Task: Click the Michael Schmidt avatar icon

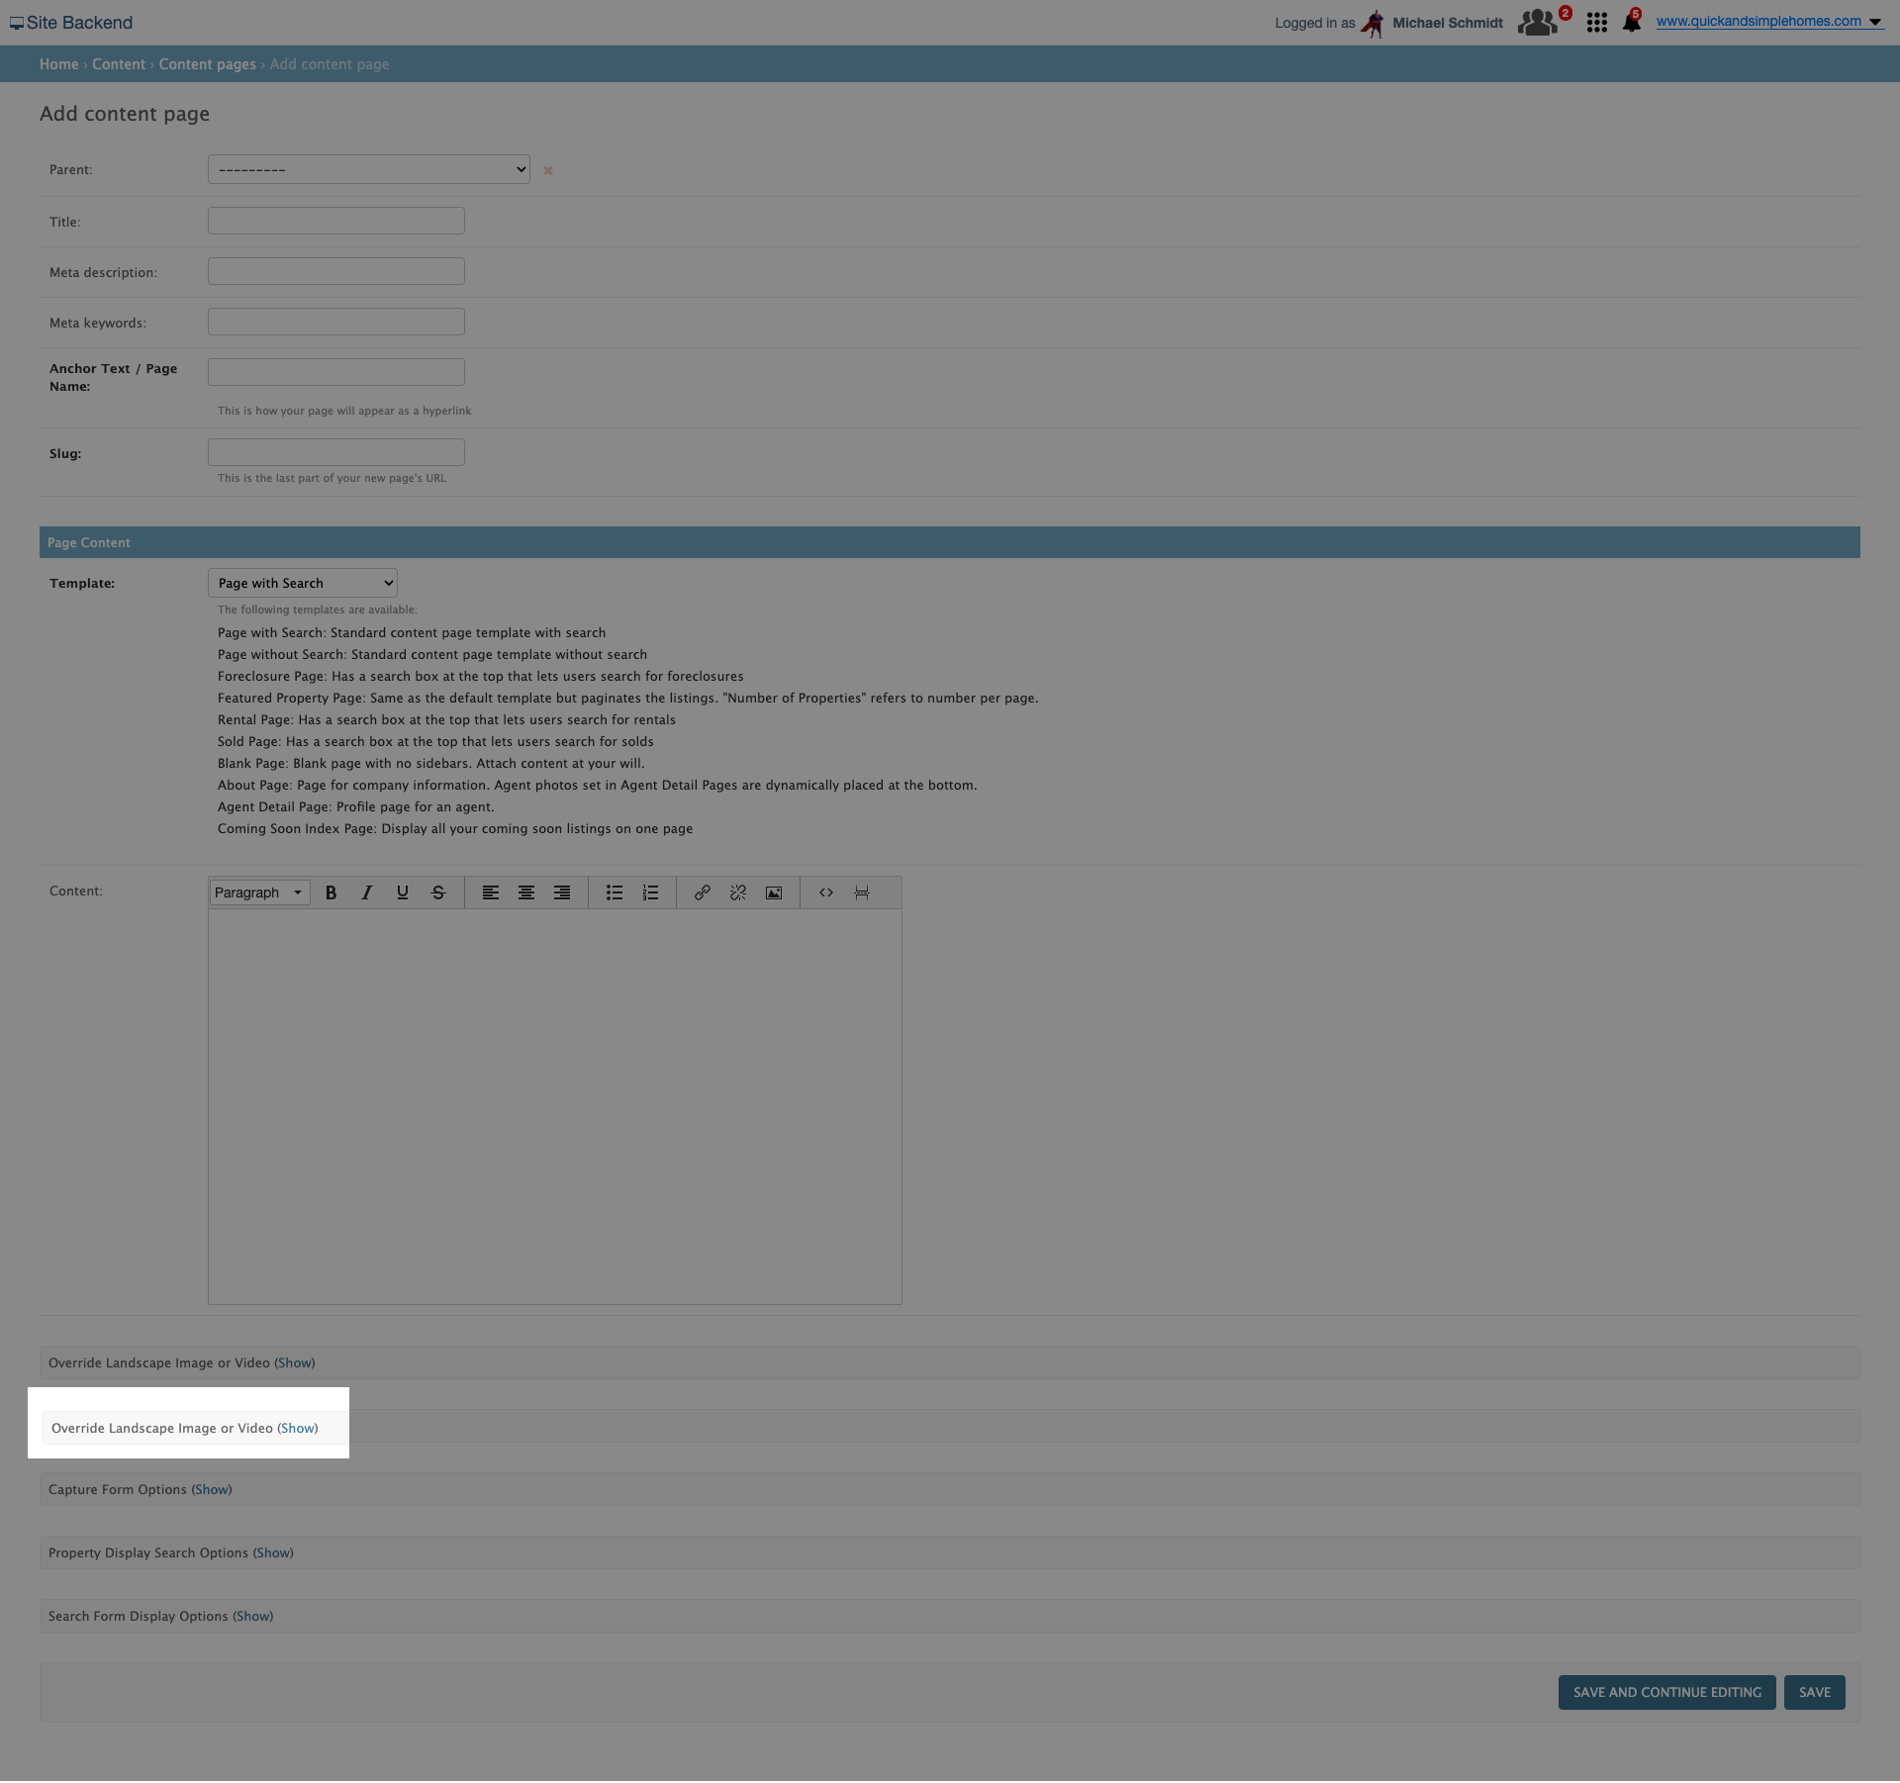Action: click(1373, 23)
